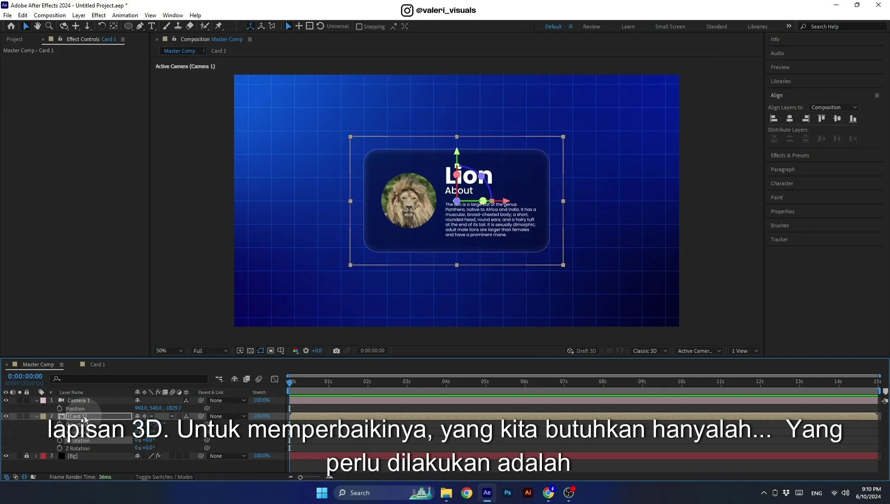Image resolution: width=890 pixels, height=504 pixels.
Task: Open the Effects & Presets panel
Action: pyautogui.click(x=790, y=156)
